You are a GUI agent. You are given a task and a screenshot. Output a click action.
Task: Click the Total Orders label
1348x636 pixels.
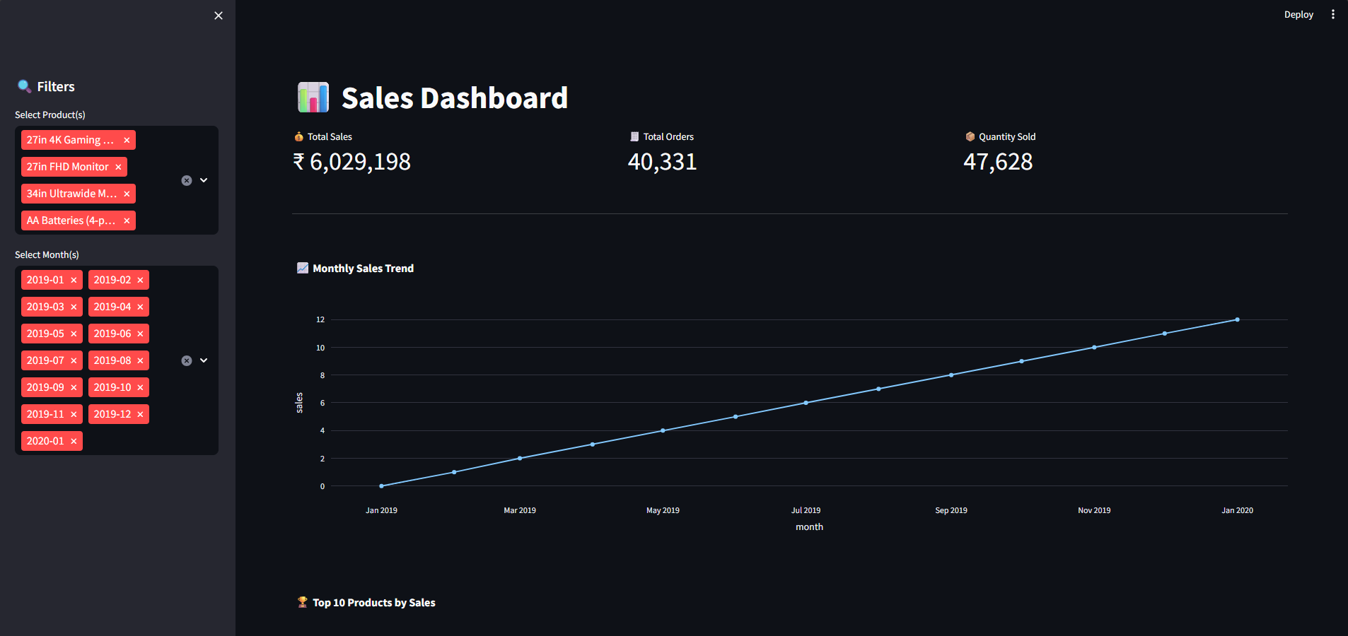668,136
